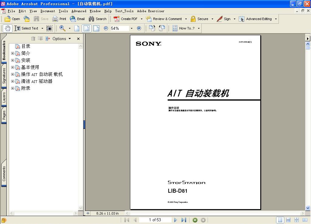Open the Document menu

pyautogui.click(x=48, y=11)
